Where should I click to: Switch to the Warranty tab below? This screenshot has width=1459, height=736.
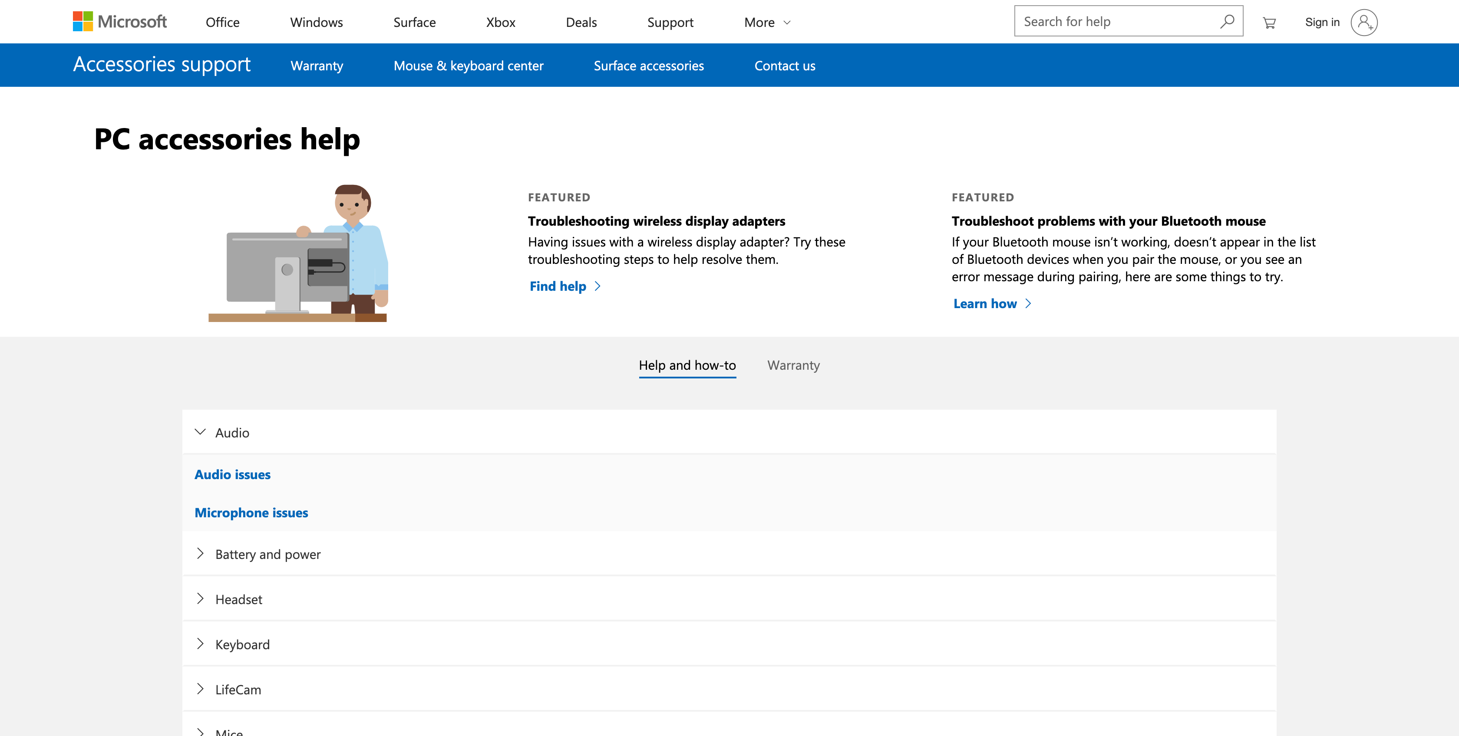click(793, 365)
